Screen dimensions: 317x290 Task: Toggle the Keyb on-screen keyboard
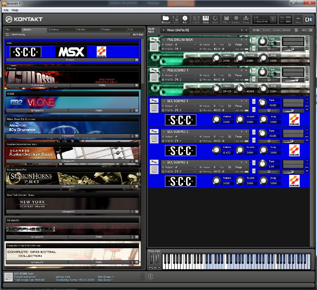(x=206, y=19)
